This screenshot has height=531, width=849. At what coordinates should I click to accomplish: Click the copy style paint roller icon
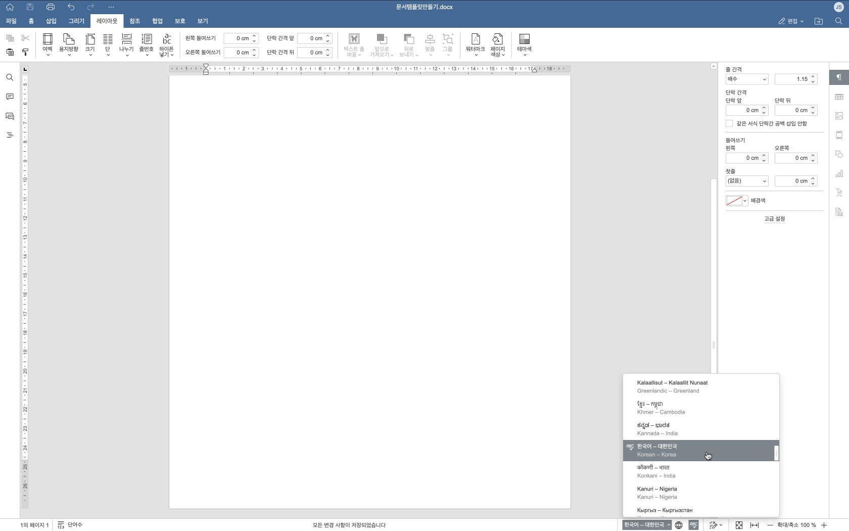point(25,52)
